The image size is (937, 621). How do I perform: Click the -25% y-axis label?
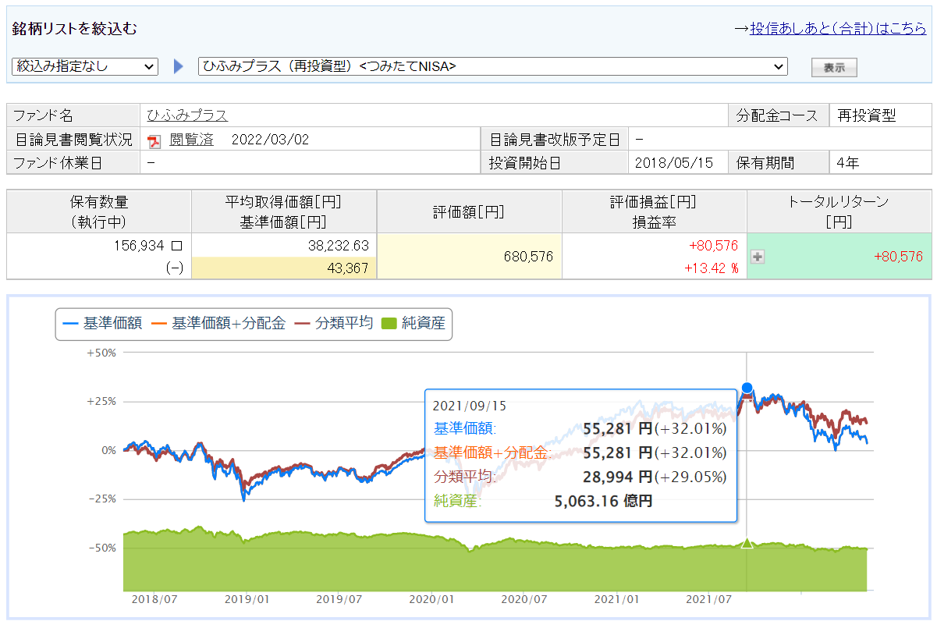102,499
